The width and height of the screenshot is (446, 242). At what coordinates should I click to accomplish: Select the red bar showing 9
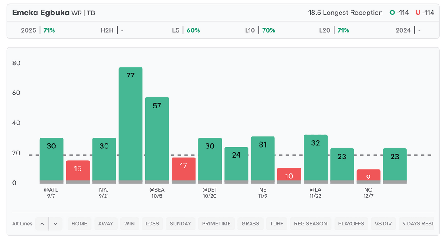368,175
